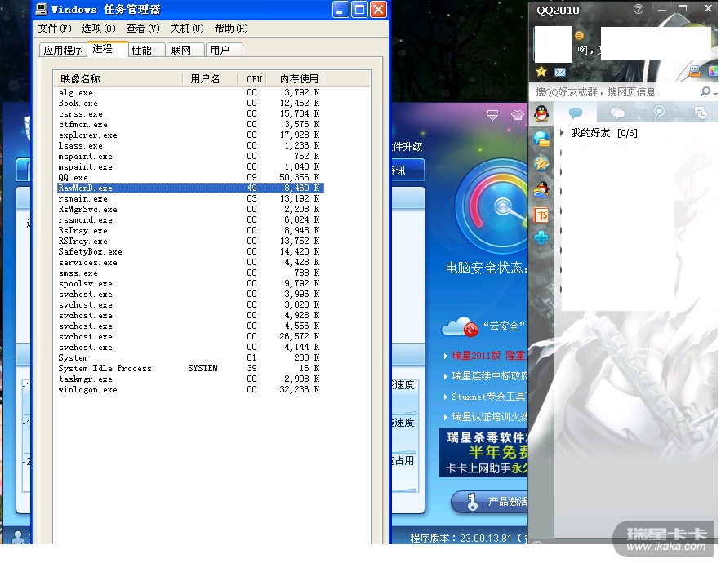The image size is (721, 563).
Task: Select the penguin icon in the QQ sidebar
Action: click(x=541, y=113)
